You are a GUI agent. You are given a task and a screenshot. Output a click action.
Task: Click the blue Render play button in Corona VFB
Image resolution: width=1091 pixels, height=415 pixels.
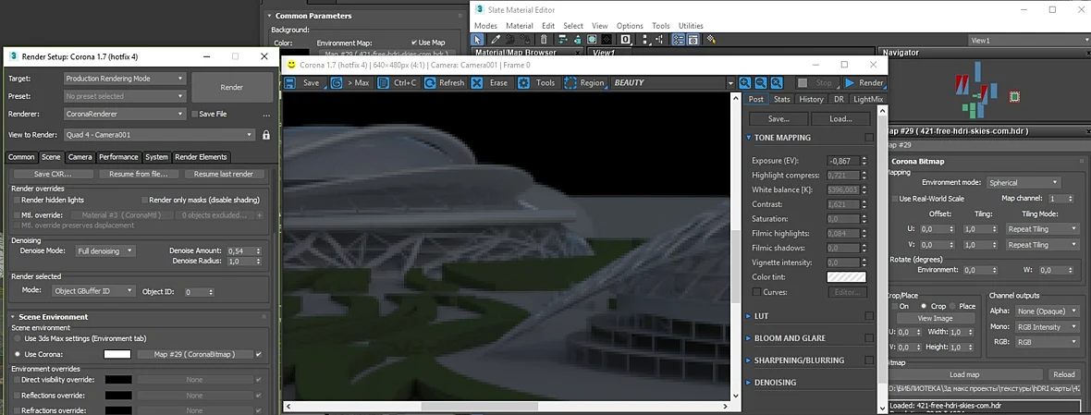(849, 82)
